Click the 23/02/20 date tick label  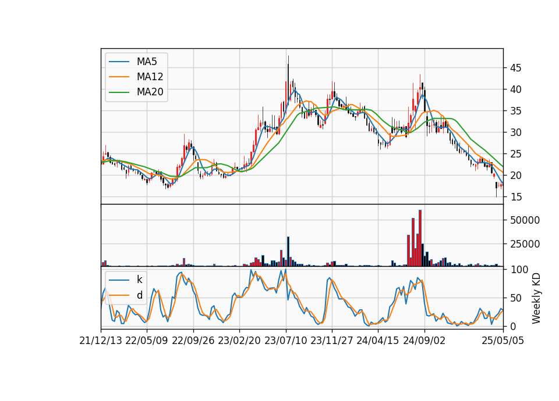pos(239,341)
